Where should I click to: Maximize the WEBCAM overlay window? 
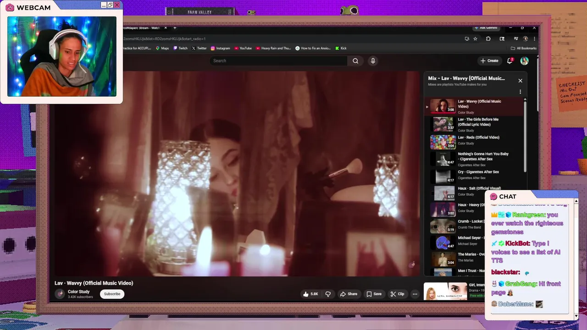coord(110,5)
